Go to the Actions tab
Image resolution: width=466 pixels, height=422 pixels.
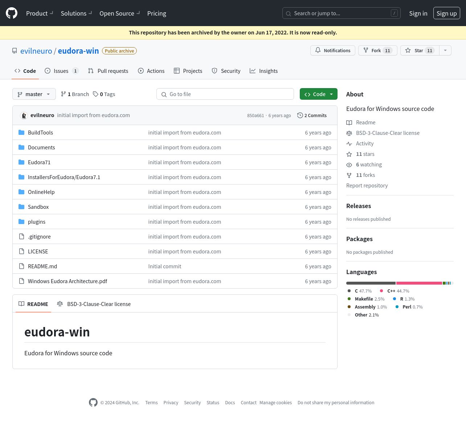tap(151, 71)
